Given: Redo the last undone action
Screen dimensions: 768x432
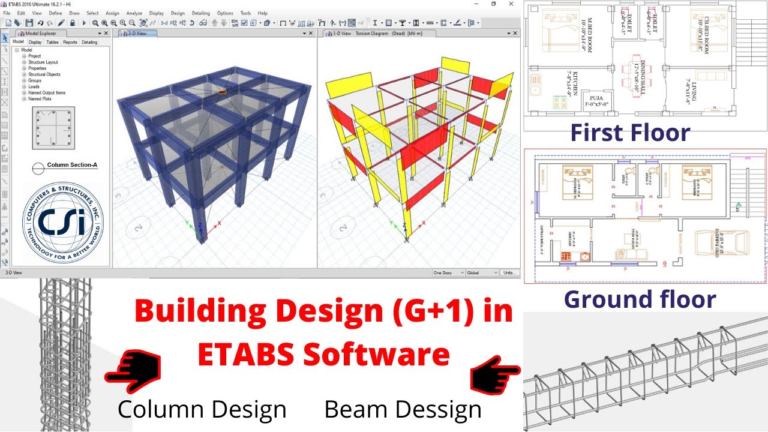Looking at the screenshot, I should click(49, 23).
